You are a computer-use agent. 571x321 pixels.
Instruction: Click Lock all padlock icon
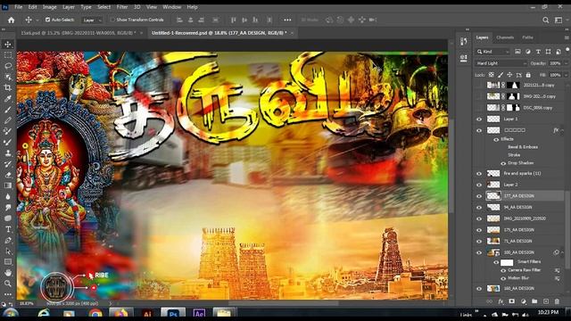528,75
